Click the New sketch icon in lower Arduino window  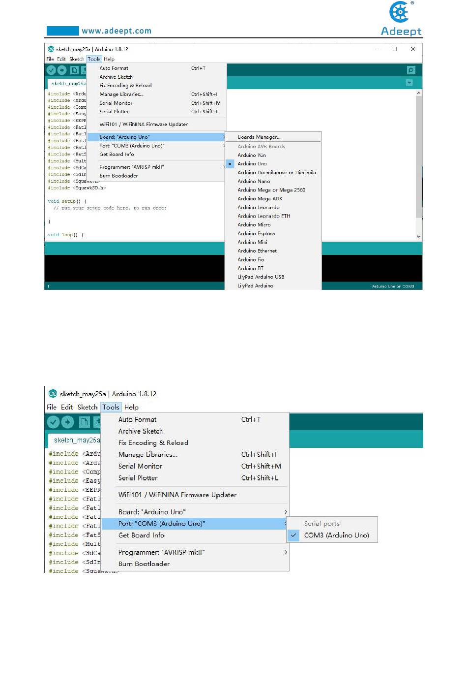click(85, 422)
